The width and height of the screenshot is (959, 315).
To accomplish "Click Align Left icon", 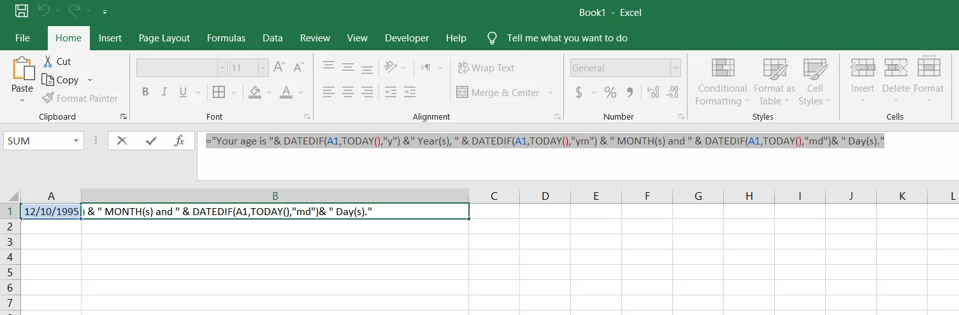I will click(x=329, y=93).
